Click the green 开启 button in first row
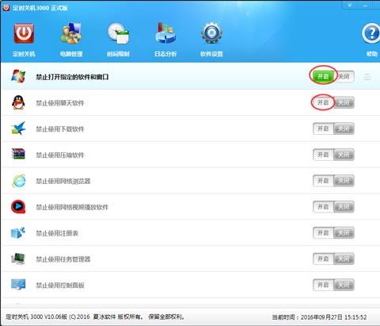Screen dimensions: 380x326 coord(323,77)
